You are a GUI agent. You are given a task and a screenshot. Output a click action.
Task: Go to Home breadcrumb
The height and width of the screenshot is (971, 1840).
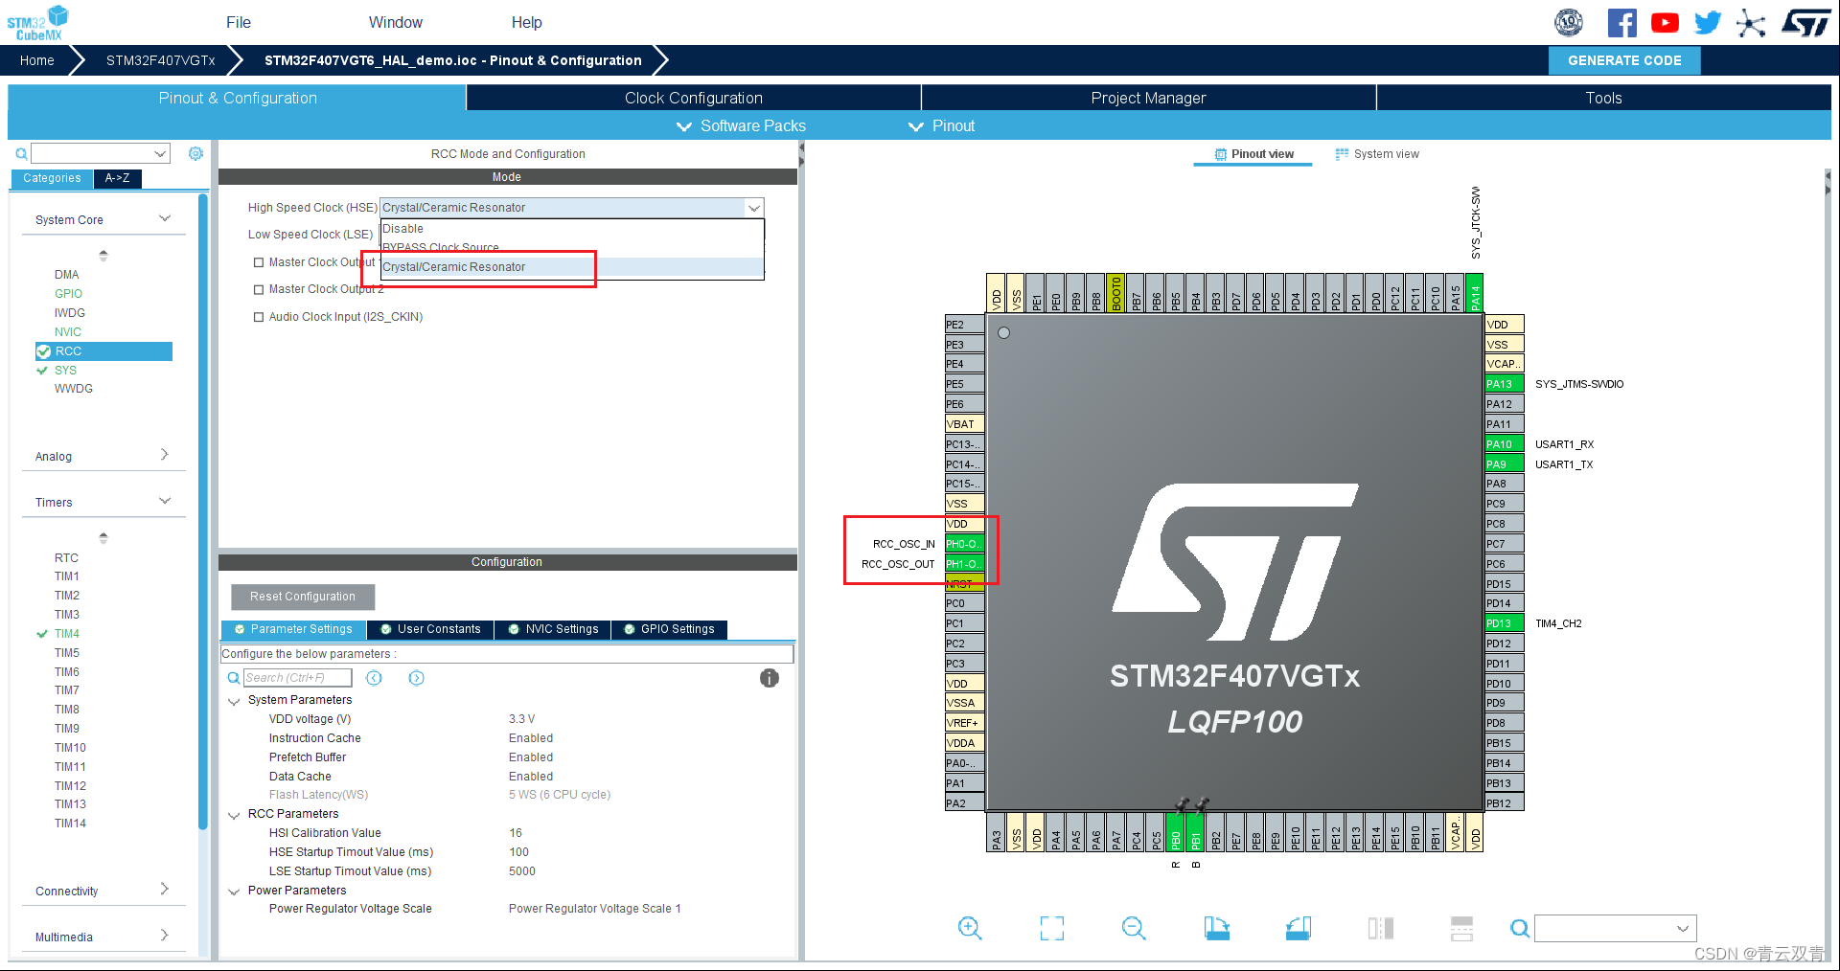click(x=37, y=60)
